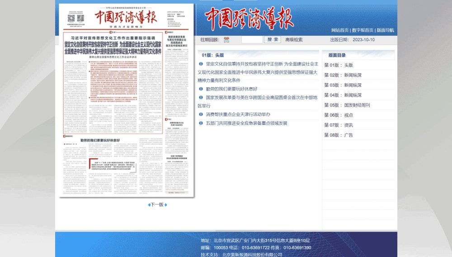
Task: Go to 网站首页
Action: pos(340,30)
